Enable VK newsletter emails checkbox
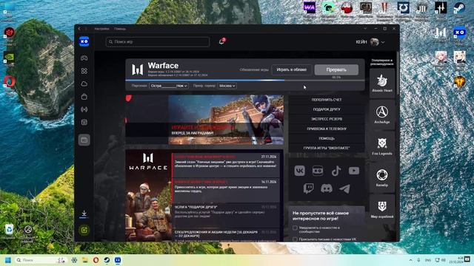 (295, 239)
